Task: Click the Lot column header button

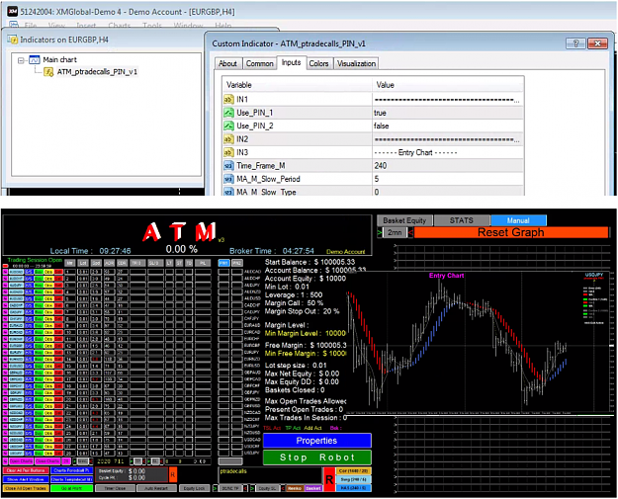Action: point(83,263)
